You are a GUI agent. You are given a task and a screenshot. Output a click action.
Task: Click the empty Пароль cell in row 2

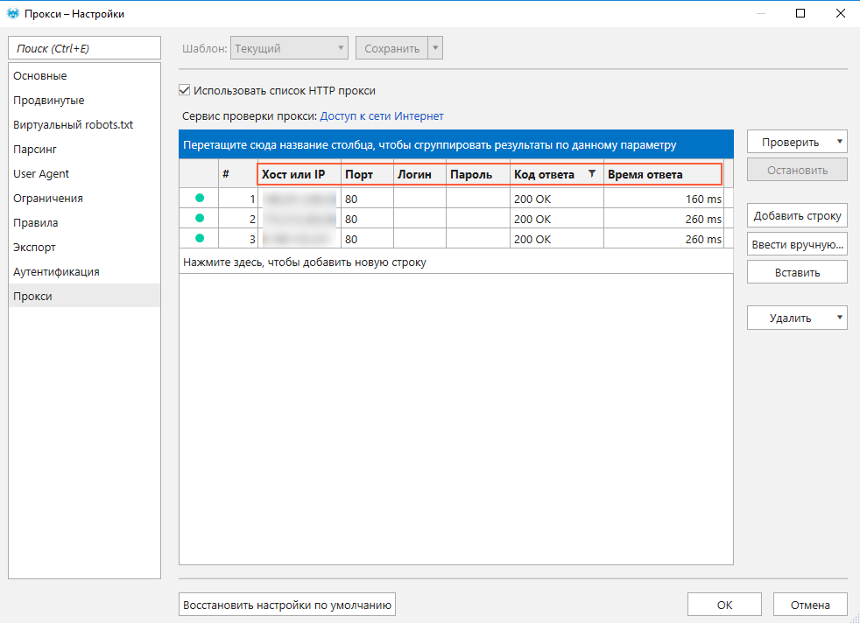coord(477,219)
